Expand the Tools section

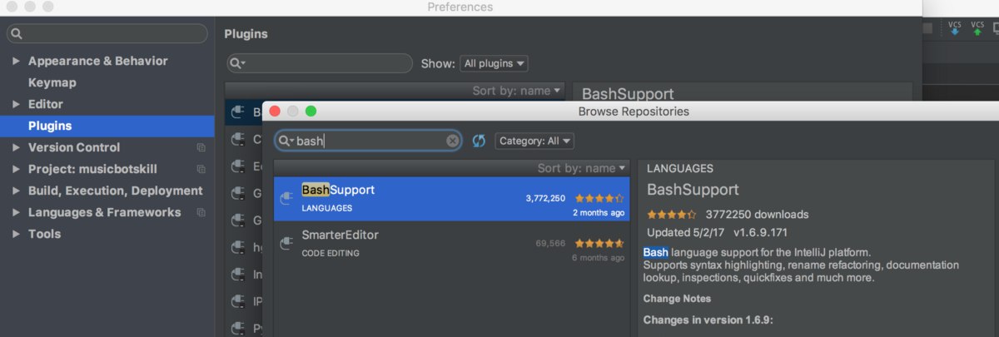click(16, 234)
